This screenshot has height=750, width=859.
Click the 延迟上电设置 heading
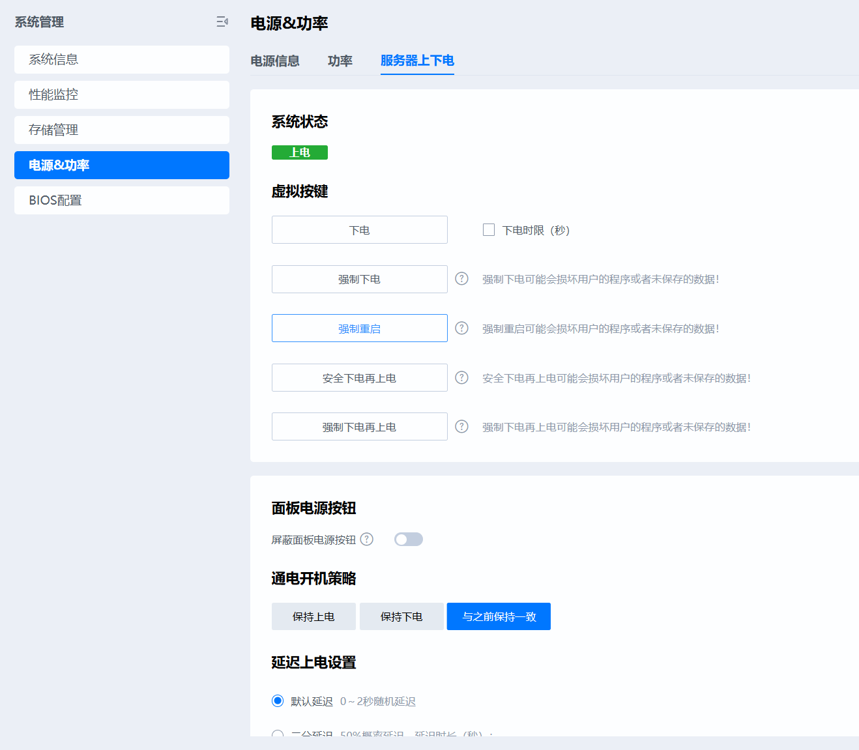click(313, 663)
